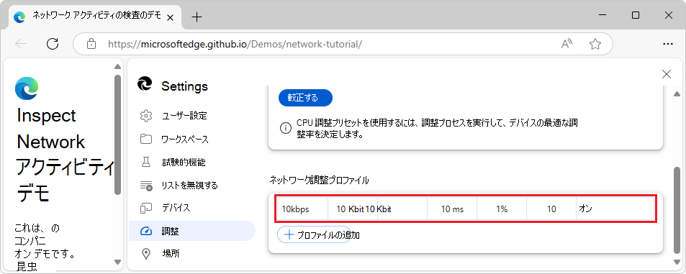686x274 pixels.
Task: Click the info icon beside CPU調整 note
Action: 285,129
